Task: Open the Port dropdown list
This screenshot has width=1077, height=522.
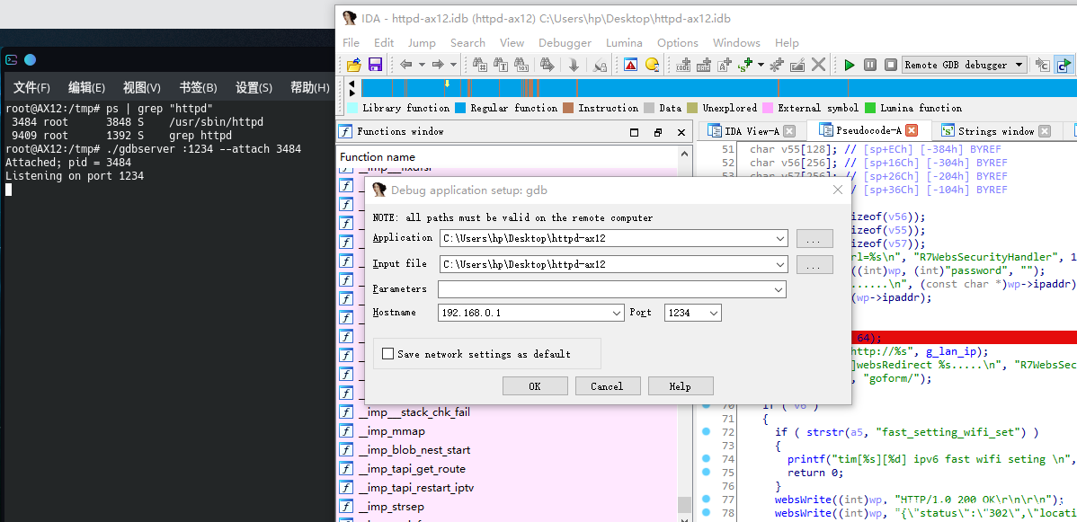Action: 714,313
